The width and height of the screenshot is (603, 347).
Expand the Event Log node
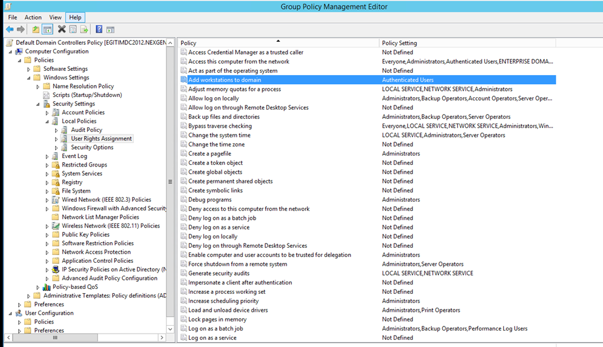pyautogui.click(x=47, y=157)
